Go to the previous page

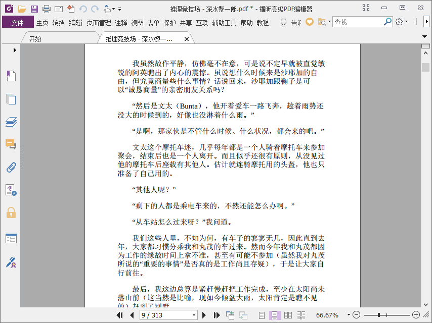(132, 315)
